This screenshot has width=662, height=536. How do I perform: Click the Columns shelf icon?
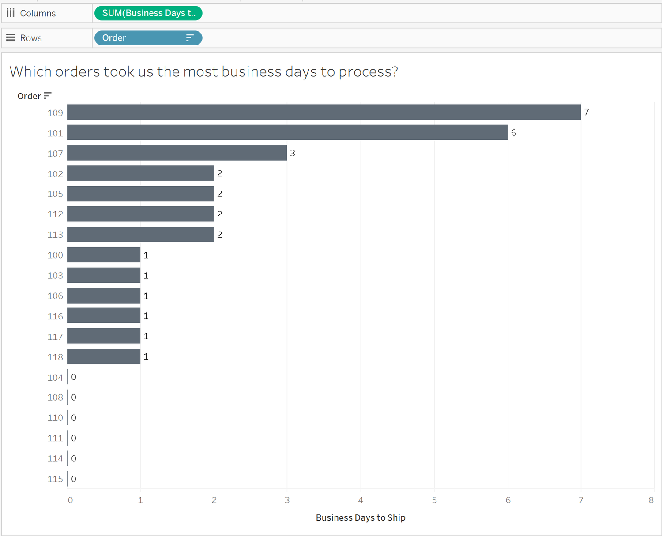pos(10,13)
